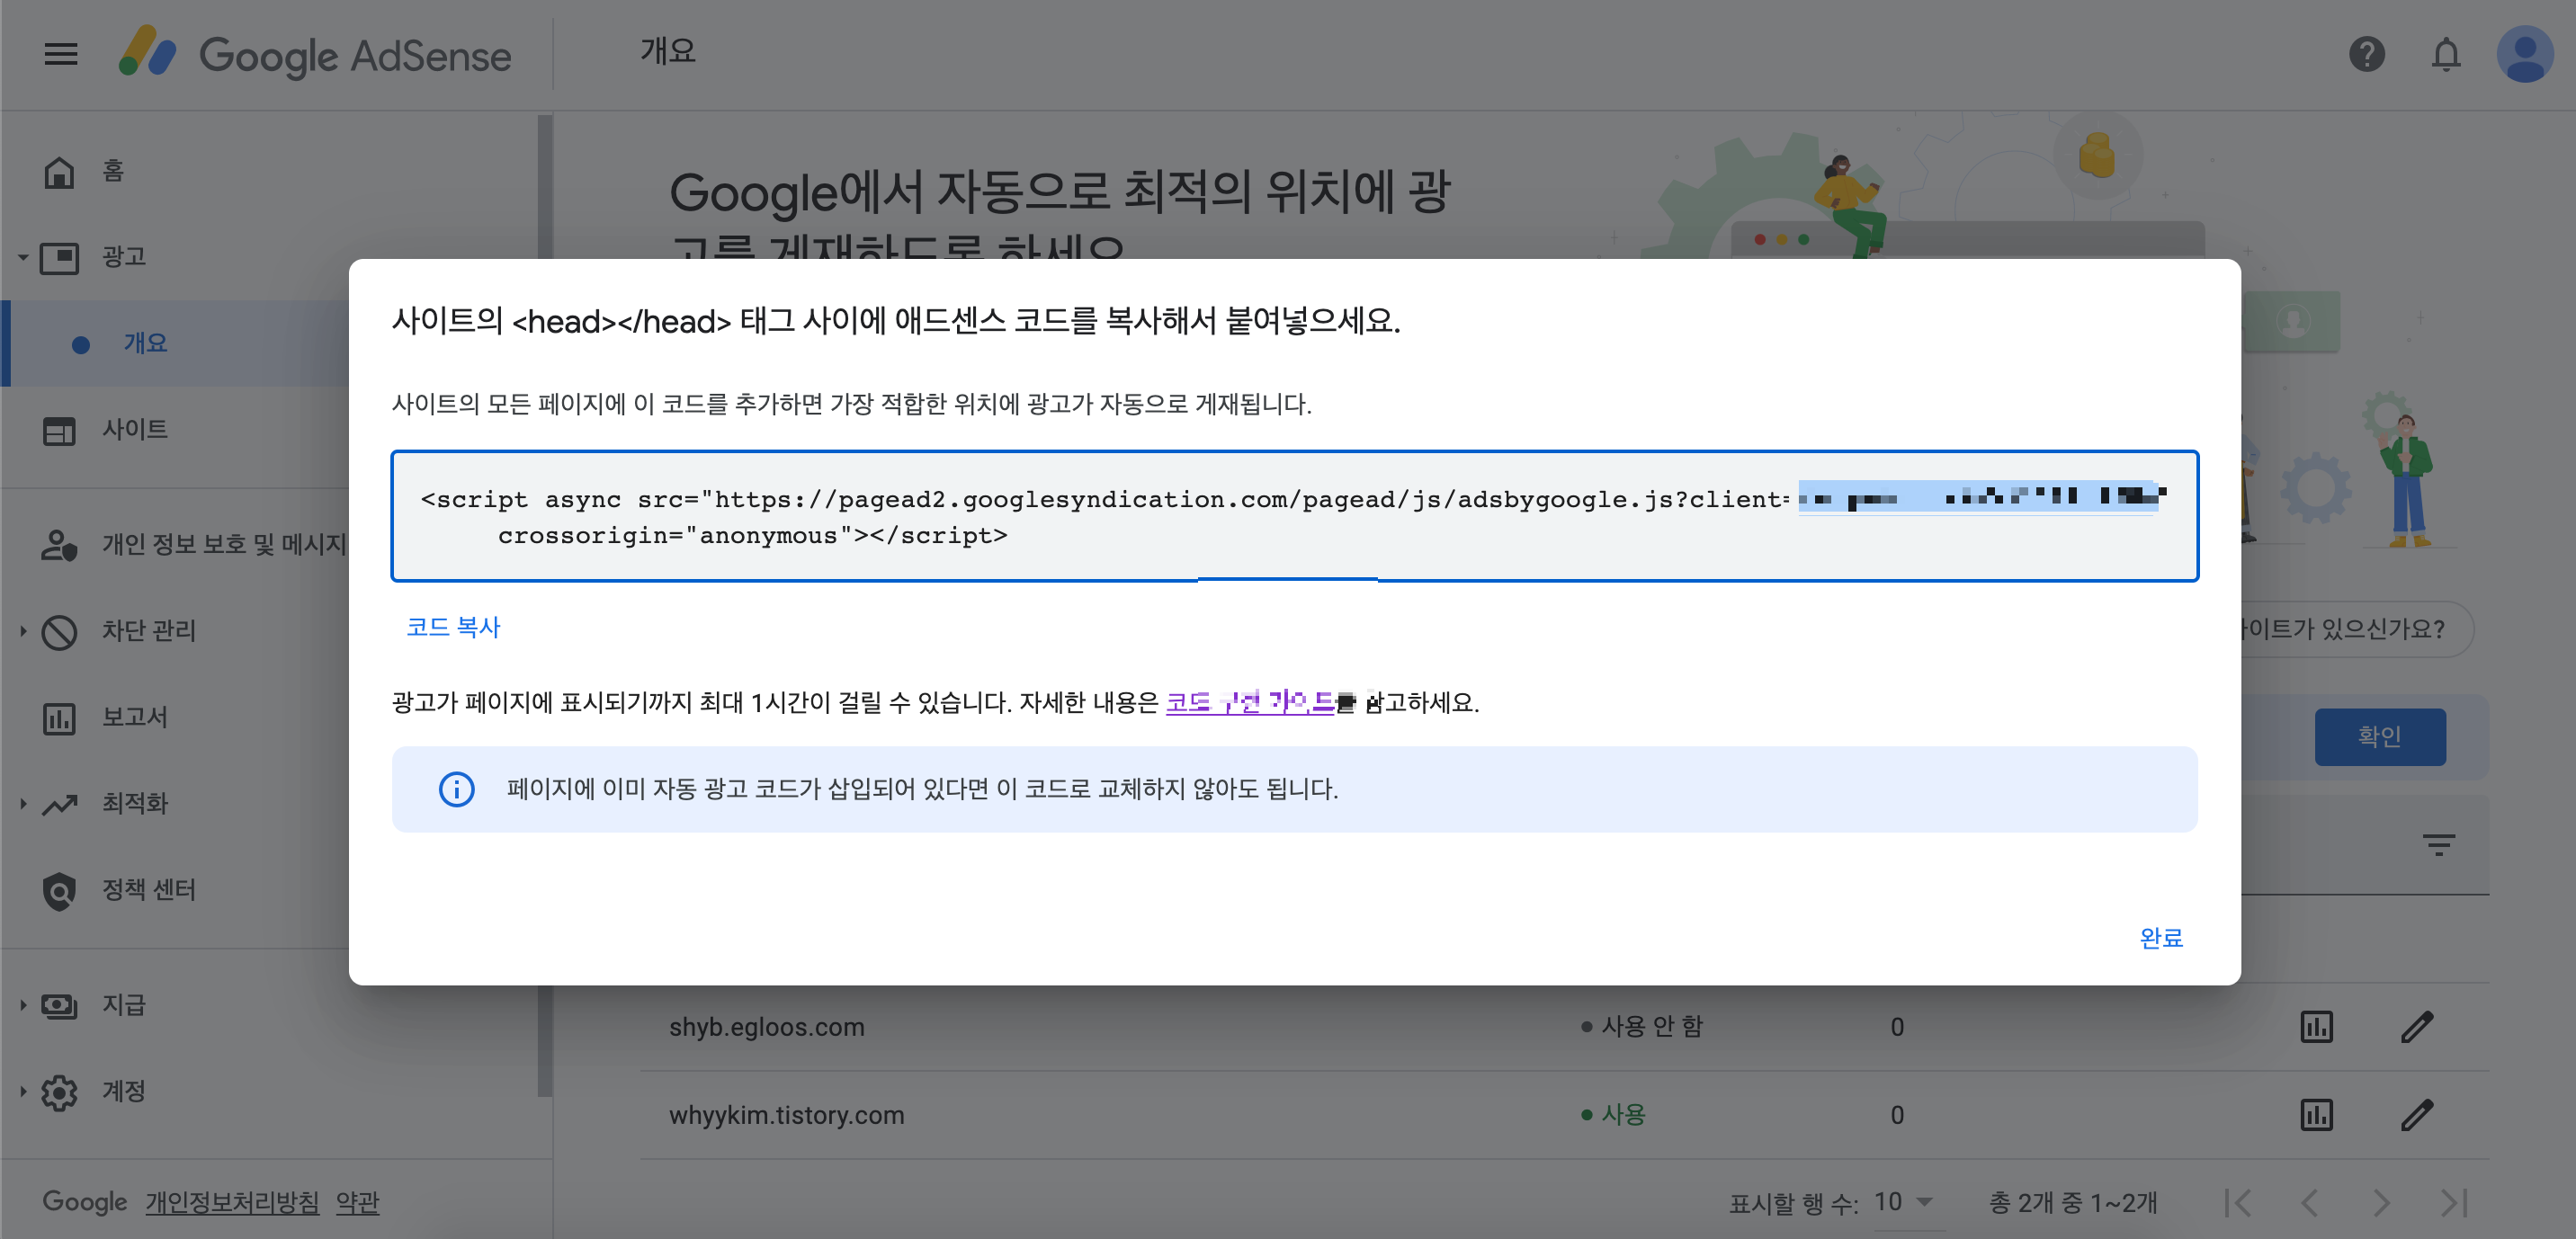Image resolution: width=2576 pixels, height=1239 pixels.
Task: Click the sidebar vertical scrollbar
Action: [544, 605]
